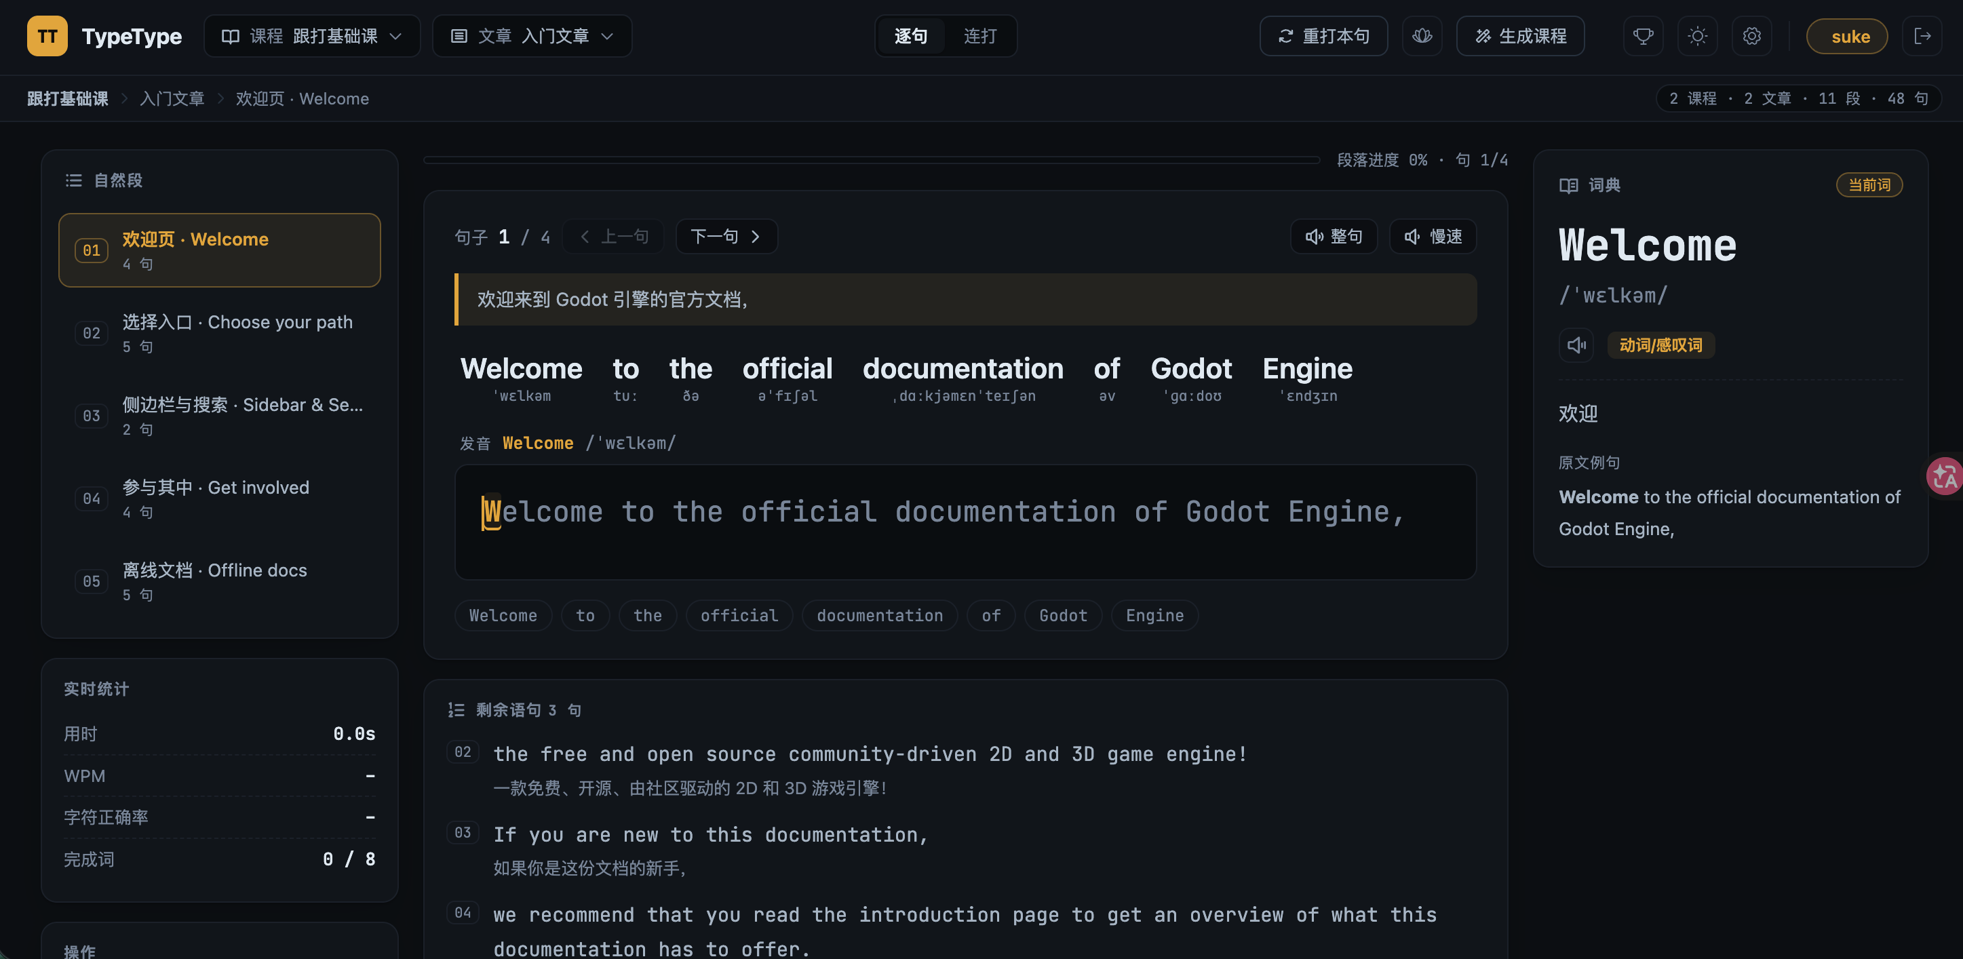Go to next sentence with 下一句
Image resolution: width=1963 pixels, height=959 pixels.
[x=726, y=236]
